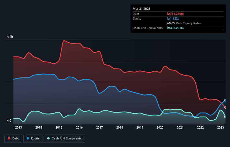
Task: Click the 2015 x-axis label
Action: point(59,127)
